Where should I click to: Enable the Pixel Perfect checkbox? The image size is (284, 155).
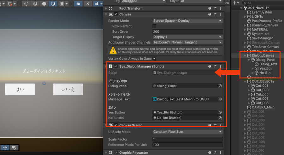tap(154, 26)
